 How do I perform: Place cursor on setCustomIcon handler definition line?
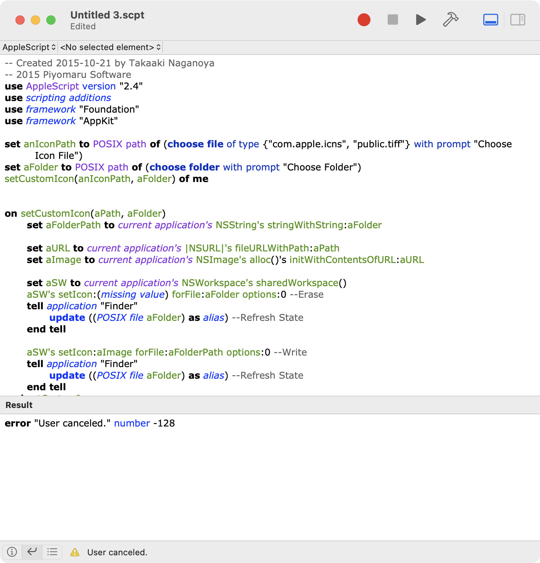pos(85,214)
